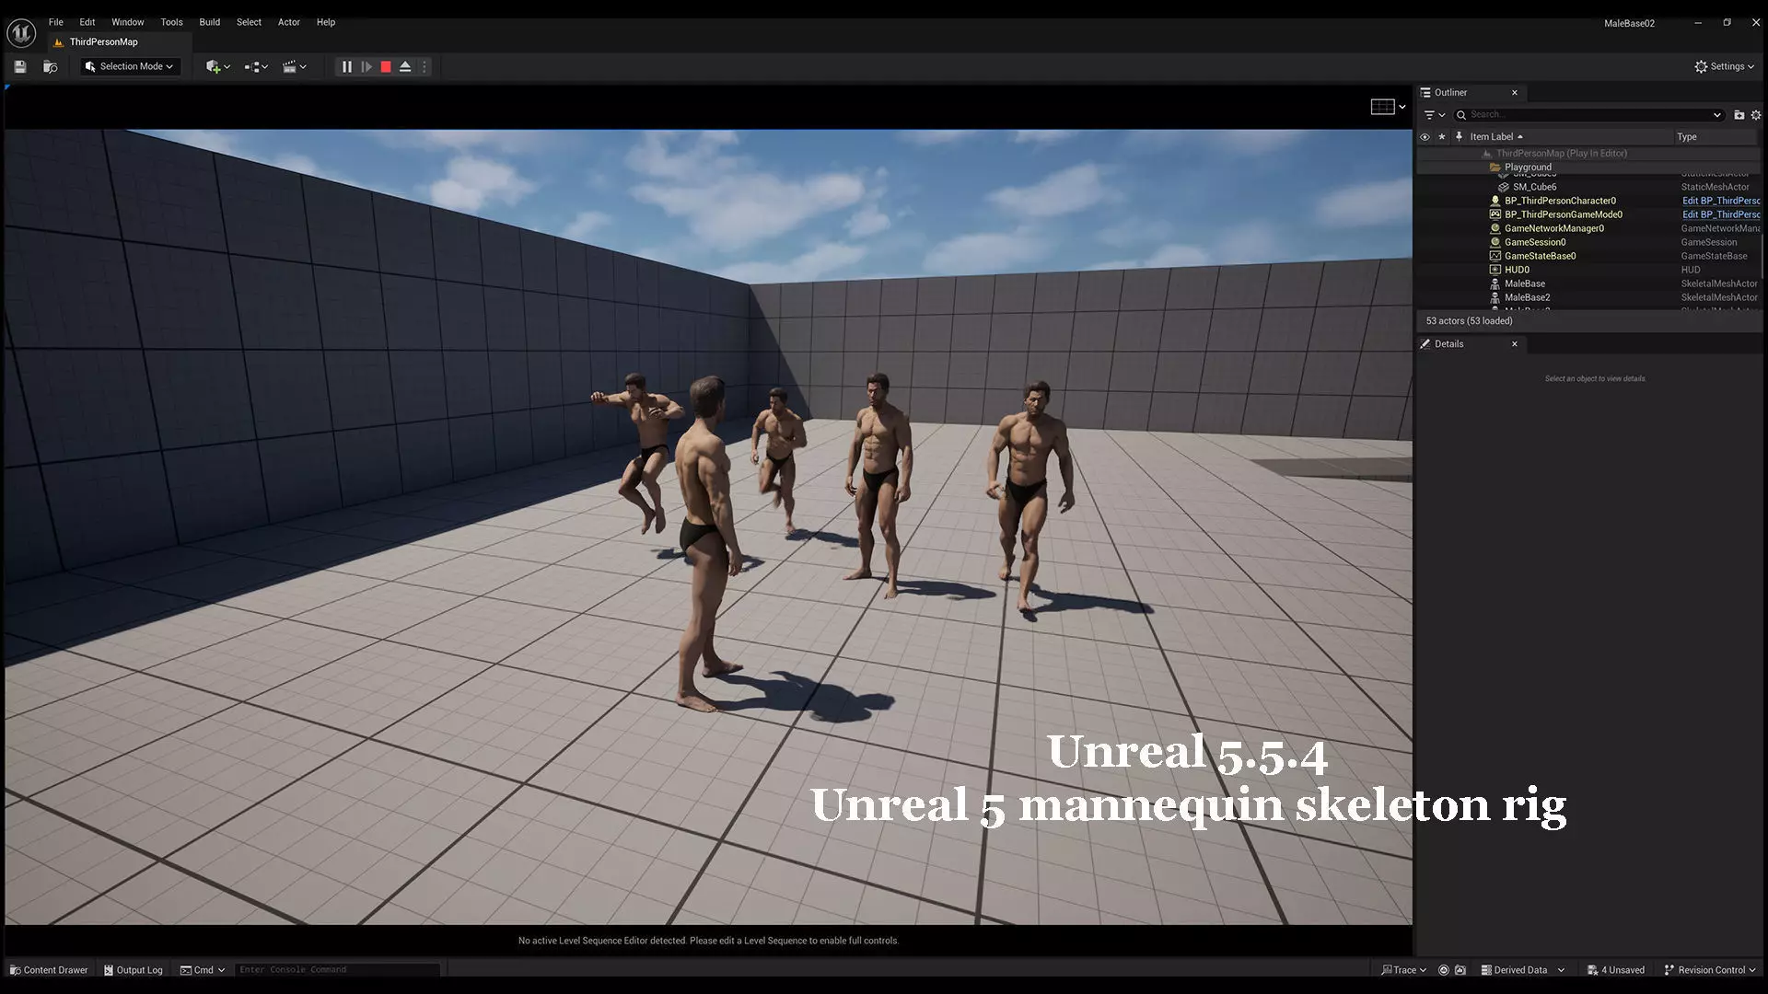Image resolution: width=1768 pixels, height=994 pixels.
Task: Open the Cmd console type dropdown
Action: [203, 970]
